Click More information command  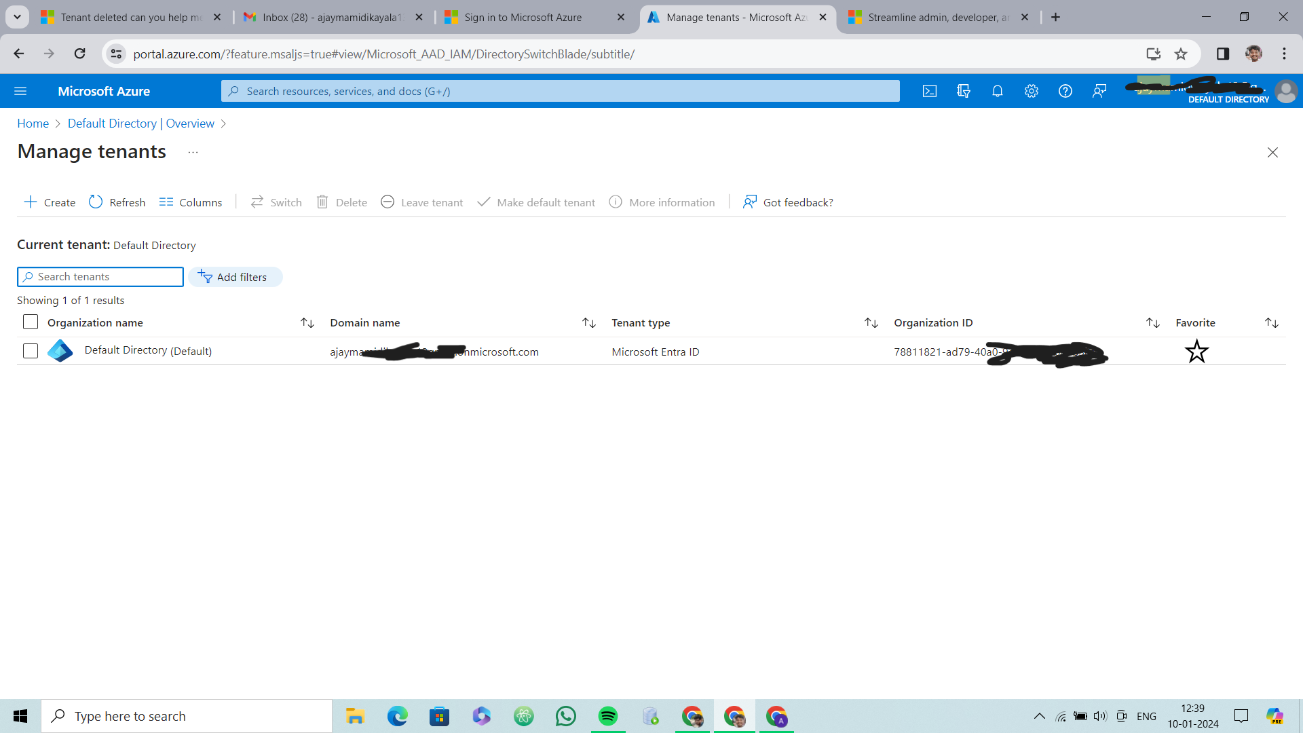(x=662, y=202)
